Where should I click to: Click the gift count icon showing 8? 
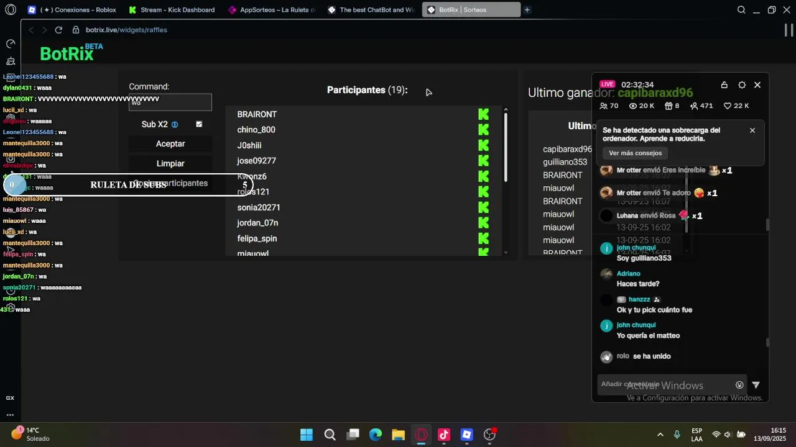[x=669, y=106]
